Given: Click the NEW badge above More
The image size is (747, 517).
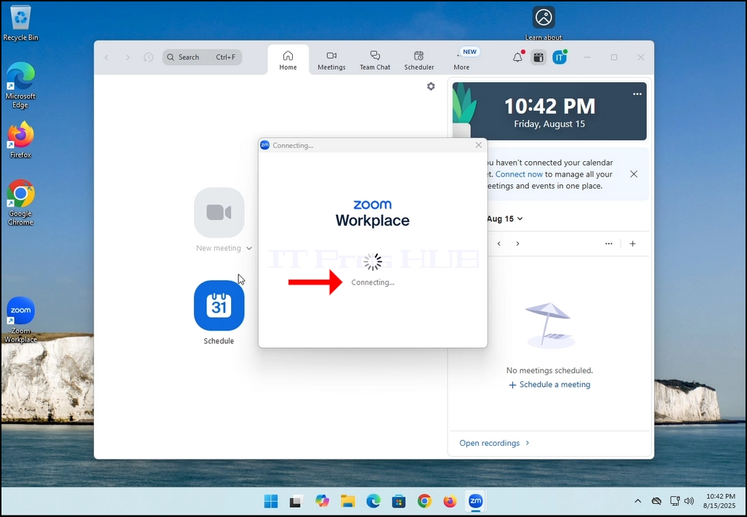Looking at the screenshot, I should coord(469,52).
